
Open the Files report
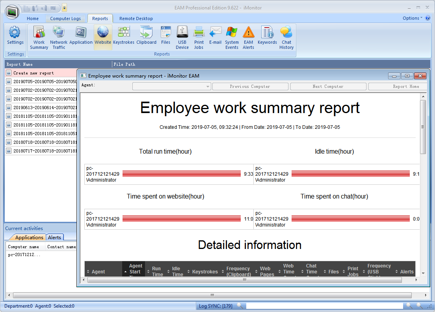coord(165,35)
